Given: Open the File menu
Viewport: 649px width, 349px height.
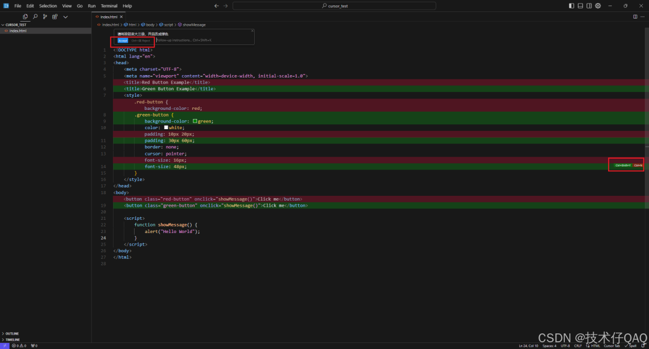Looking at the screenshot, I should click(x=18, y=6).
